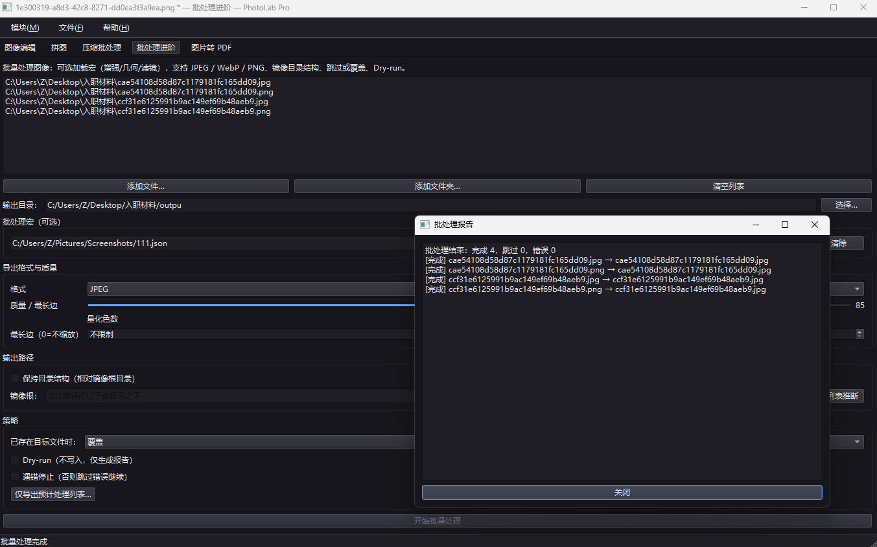Viewport: 877px width, 547px height.
Task: Enable the keep directory structure checkbox
Action: click(x=16, y=378)
